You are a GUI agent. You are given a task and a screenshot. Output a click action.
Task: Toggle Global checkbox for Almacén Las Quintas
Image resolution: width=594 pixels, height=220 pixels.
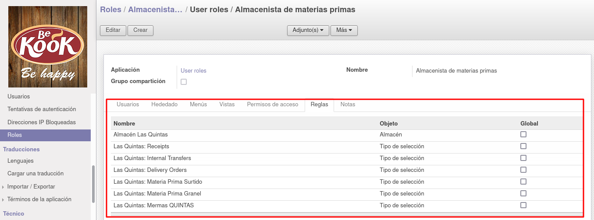pos(523,135)
